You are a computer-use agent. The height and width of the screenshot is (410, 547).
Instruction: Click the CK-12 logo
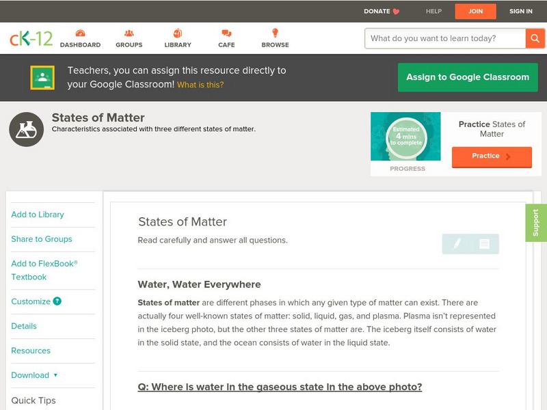(31, 38)
